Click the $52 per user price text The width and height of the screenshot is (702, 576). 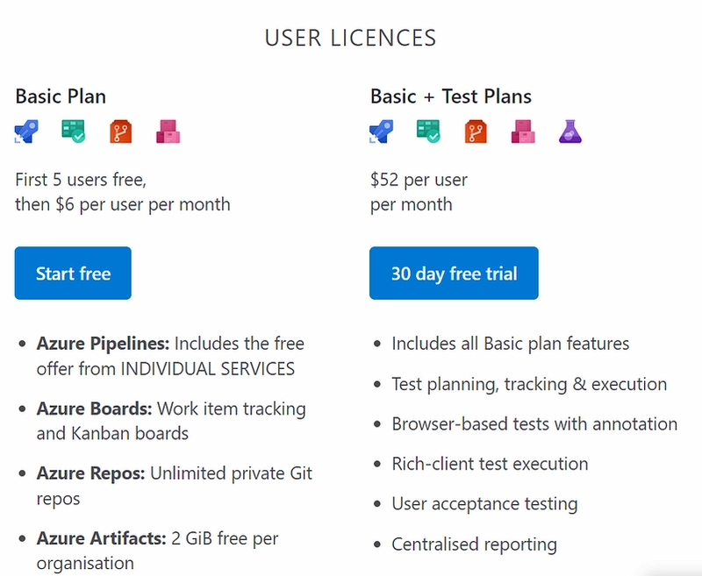point(419,180)
